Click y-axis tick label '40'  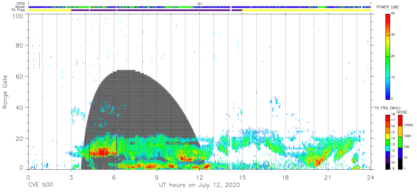[20, 107]
